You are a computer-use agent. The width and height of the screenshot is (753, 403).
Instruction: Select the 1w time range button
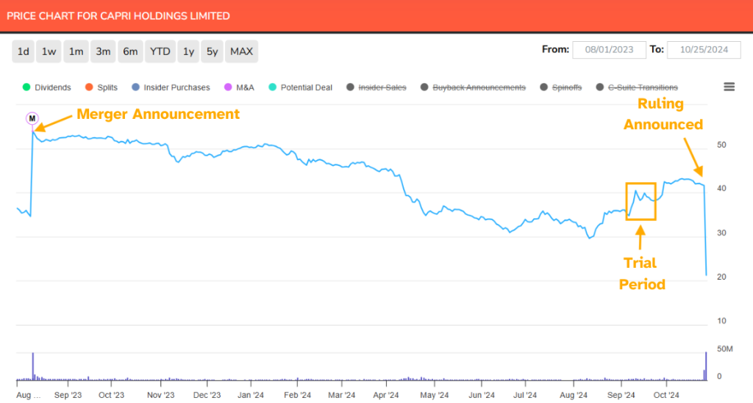point(49,51)
